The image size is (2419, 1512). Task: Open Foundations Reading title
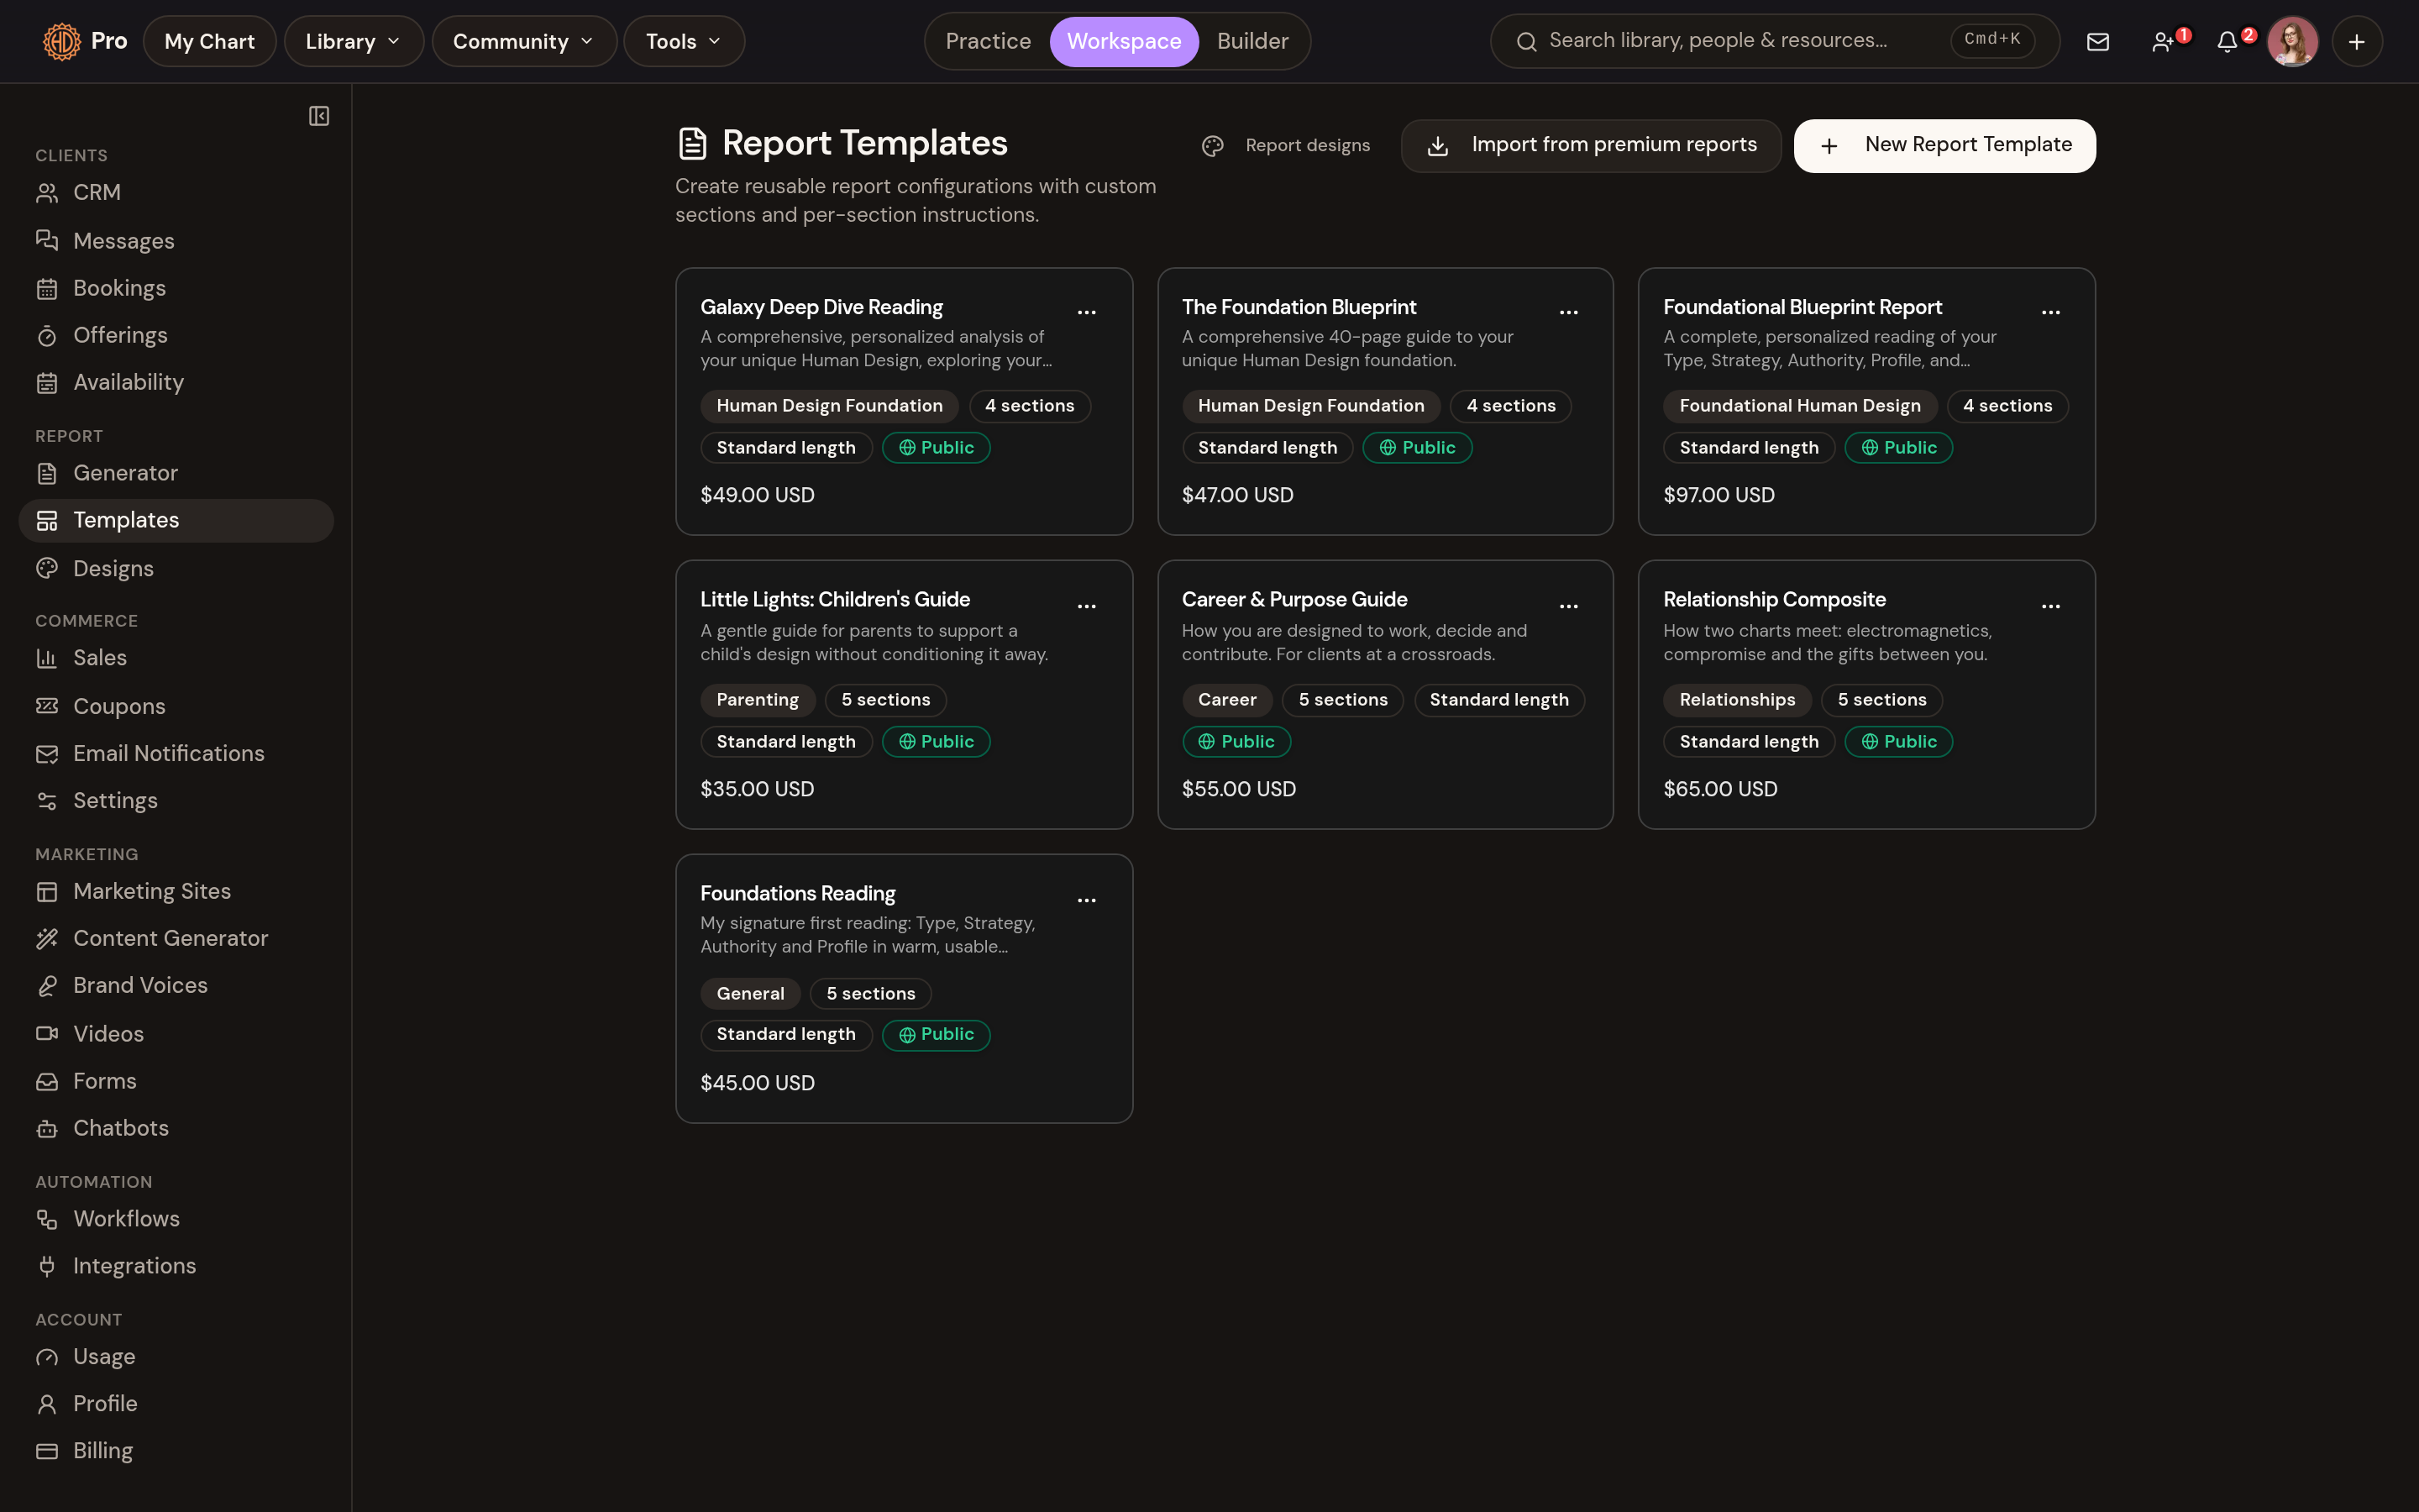pyautogui.click(x=798, y=894)
